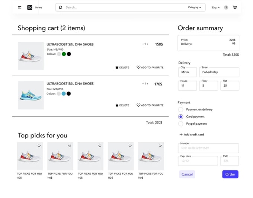The height and width of the screenshot is (198, 253).
Task: Focus the card Number field
Action: point(208,148)
